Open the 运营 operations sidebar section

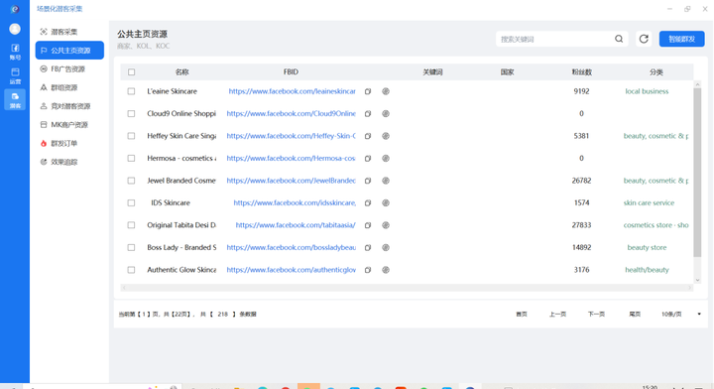[15, 75]
